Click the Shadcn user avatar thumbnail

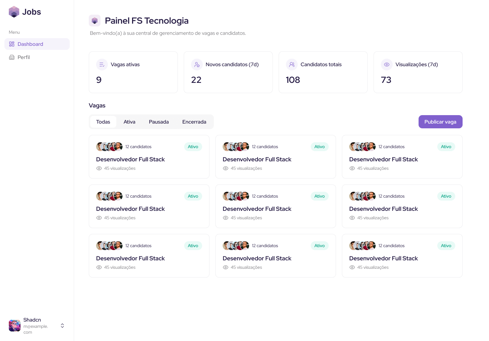coord(15,326)
